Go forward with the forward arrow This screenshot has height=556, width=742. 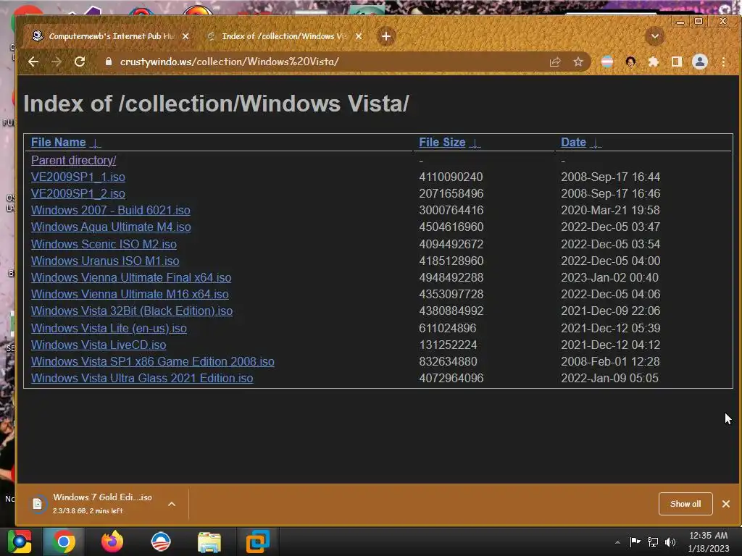[x=57, y=62]
